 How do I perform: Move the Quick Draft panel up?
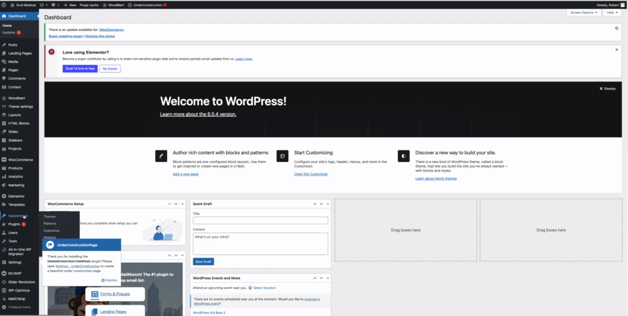(x=315, y=204)
